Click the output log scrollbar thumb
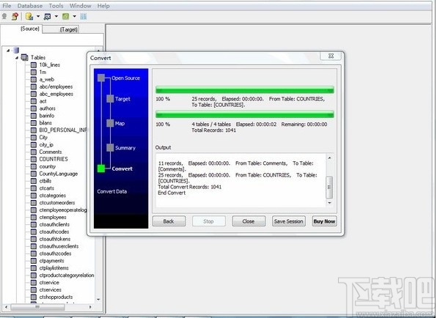 click(329, 187)
